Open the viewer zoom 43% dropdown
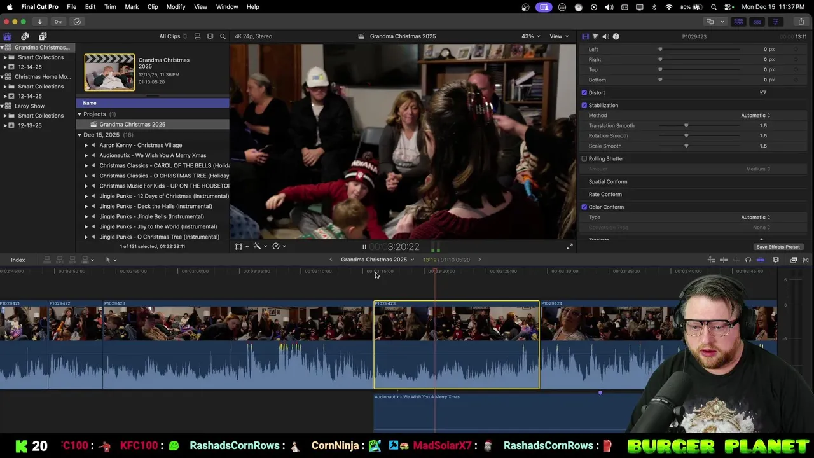Image resolution: width=814 pixels, height=458 pixels. coord(531,36)
